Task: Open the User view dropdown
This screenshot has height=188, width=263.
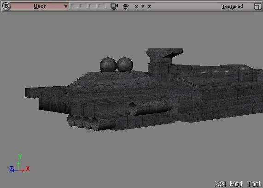Action: pyautogui.click(x=40, y=6)
